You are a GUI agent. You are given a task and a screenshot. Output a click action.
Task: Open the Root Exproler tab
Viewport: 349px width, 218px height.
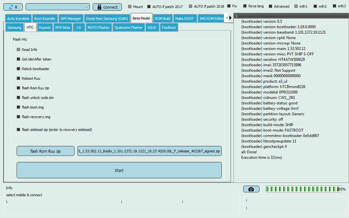click(x=45, y=19)
